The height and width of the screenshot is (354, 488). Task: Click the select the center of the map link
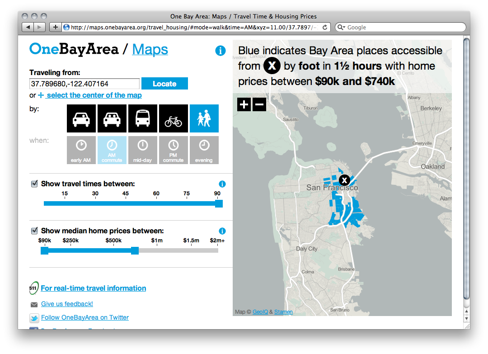94,95
